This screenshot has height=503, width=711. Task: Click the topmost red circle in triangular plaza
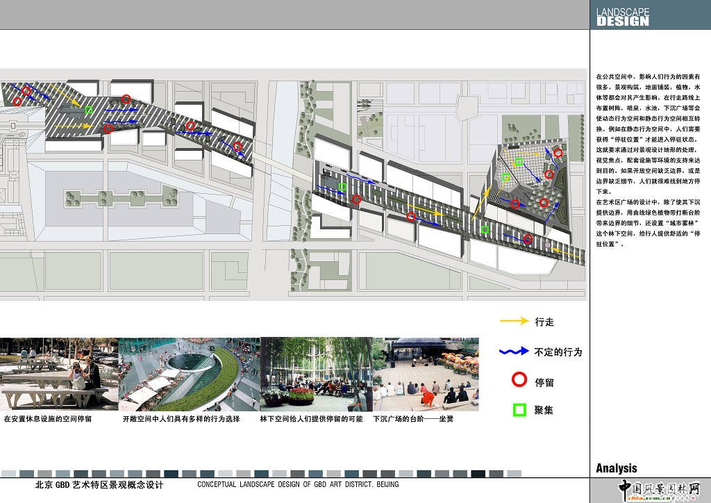click(x=558, y=153)
